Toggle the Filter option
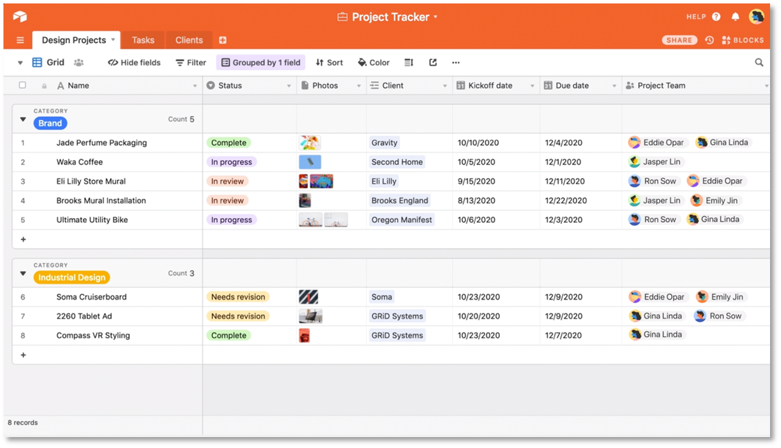781x448 pixels. pos(191,62)
